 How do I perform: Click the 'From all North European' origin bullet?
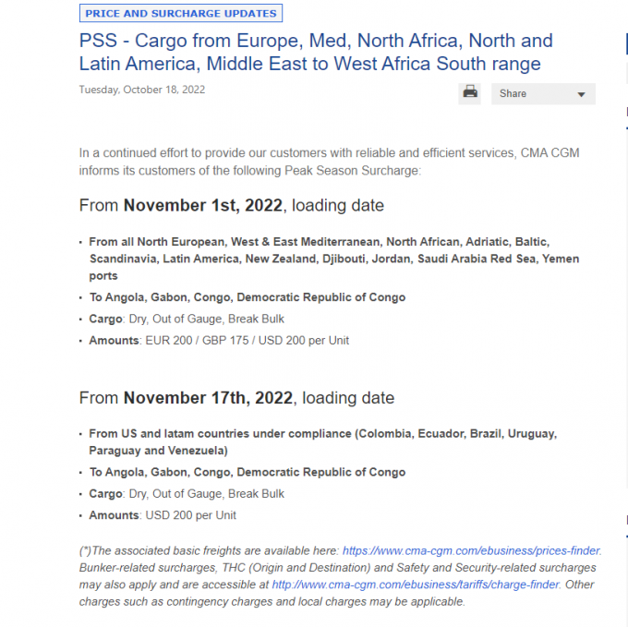coord(334,259)
